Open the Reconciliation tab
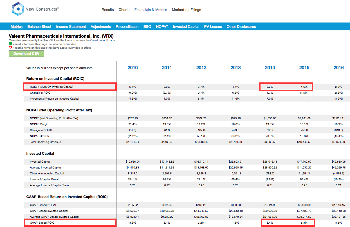The image size is (350, 227). coord(127,26)
